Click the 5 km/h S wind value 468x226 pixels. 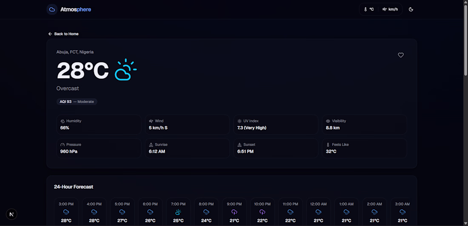pyautogui.click(x=158, y=128)
